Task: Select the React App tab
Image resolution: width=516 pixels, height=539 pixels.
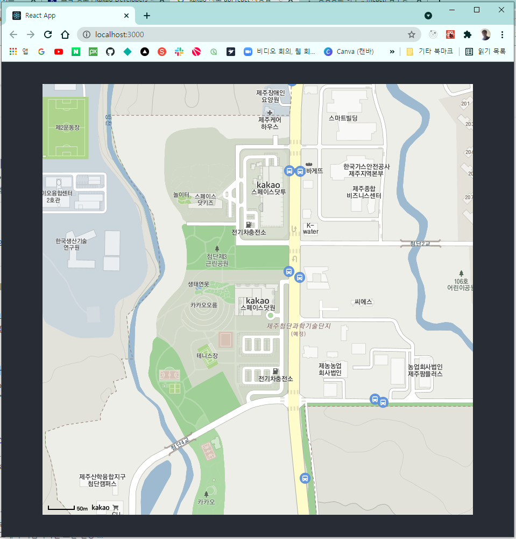Action: [70, 16]
